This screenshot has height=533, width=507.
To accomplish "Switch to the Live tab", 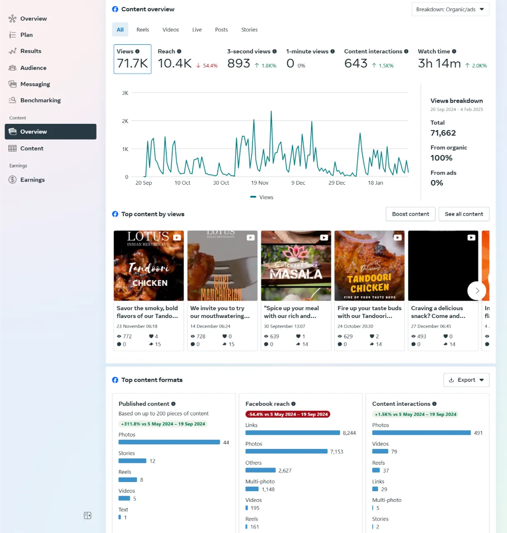I will pyautogui.click(x=197, y=30).
